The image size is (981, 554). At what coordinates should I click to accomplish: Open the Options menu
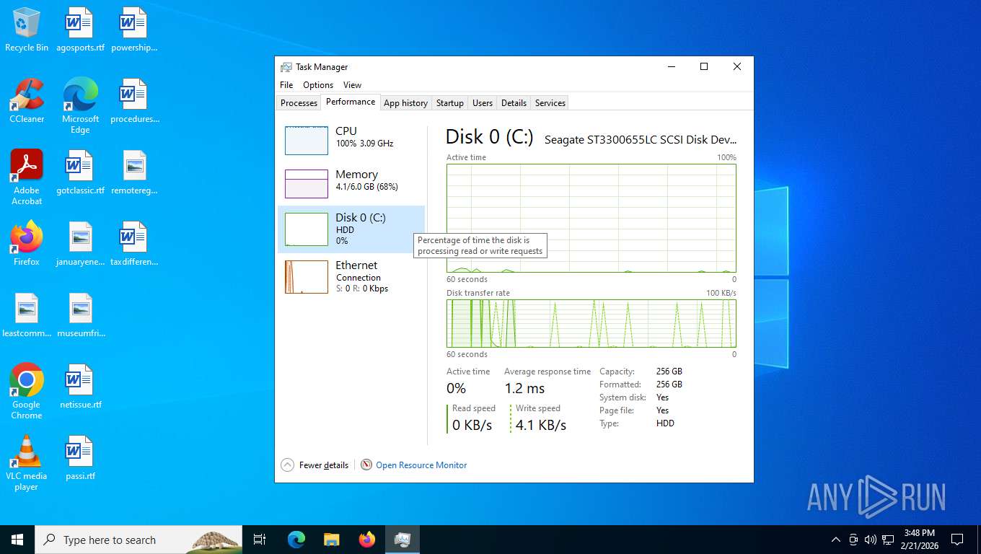coord(318,85)
